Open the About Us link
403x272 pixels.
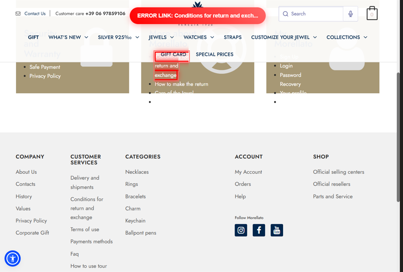tap(26, 172)
